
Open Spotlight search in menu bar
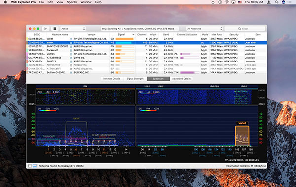(x=277, y=2)
